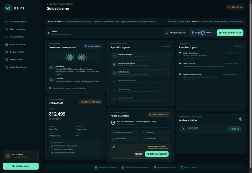Navigate to Policy control
Viewport: 252px width, 173px height.
(17, 52)
